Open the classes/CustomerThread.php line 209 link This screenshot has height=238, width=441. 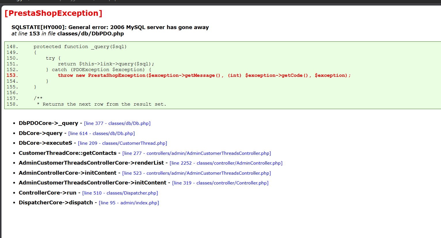point(122,143)
